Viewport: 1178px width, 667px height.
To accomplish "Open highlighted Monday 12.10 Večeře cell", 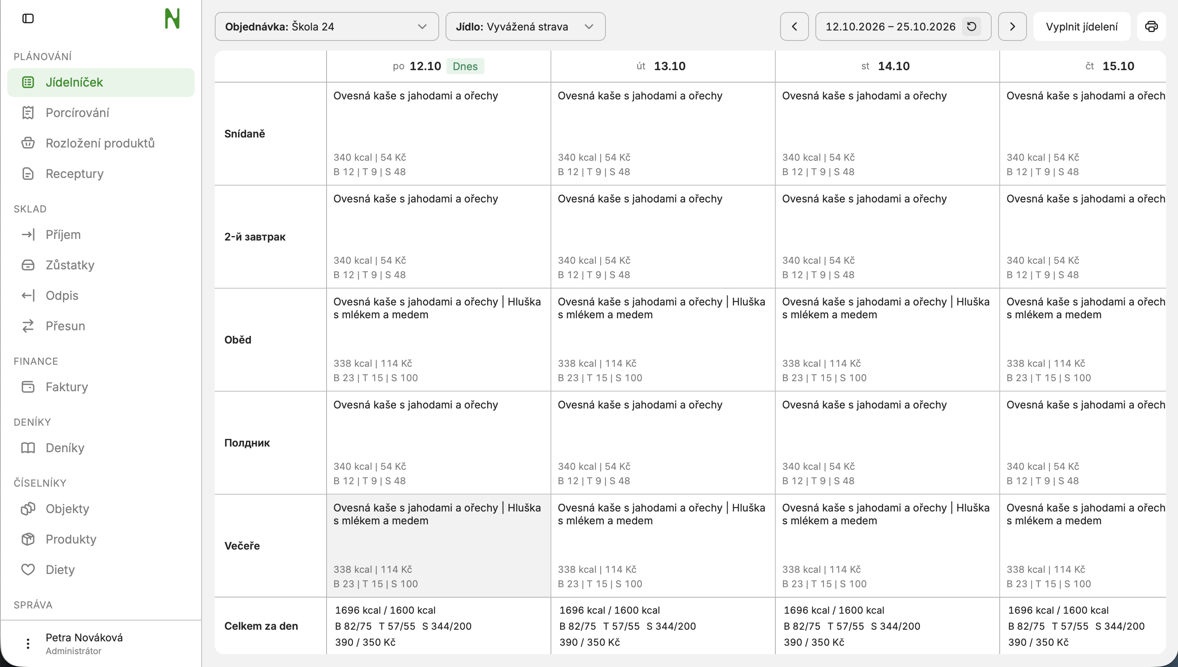I will tap(438, 546).
